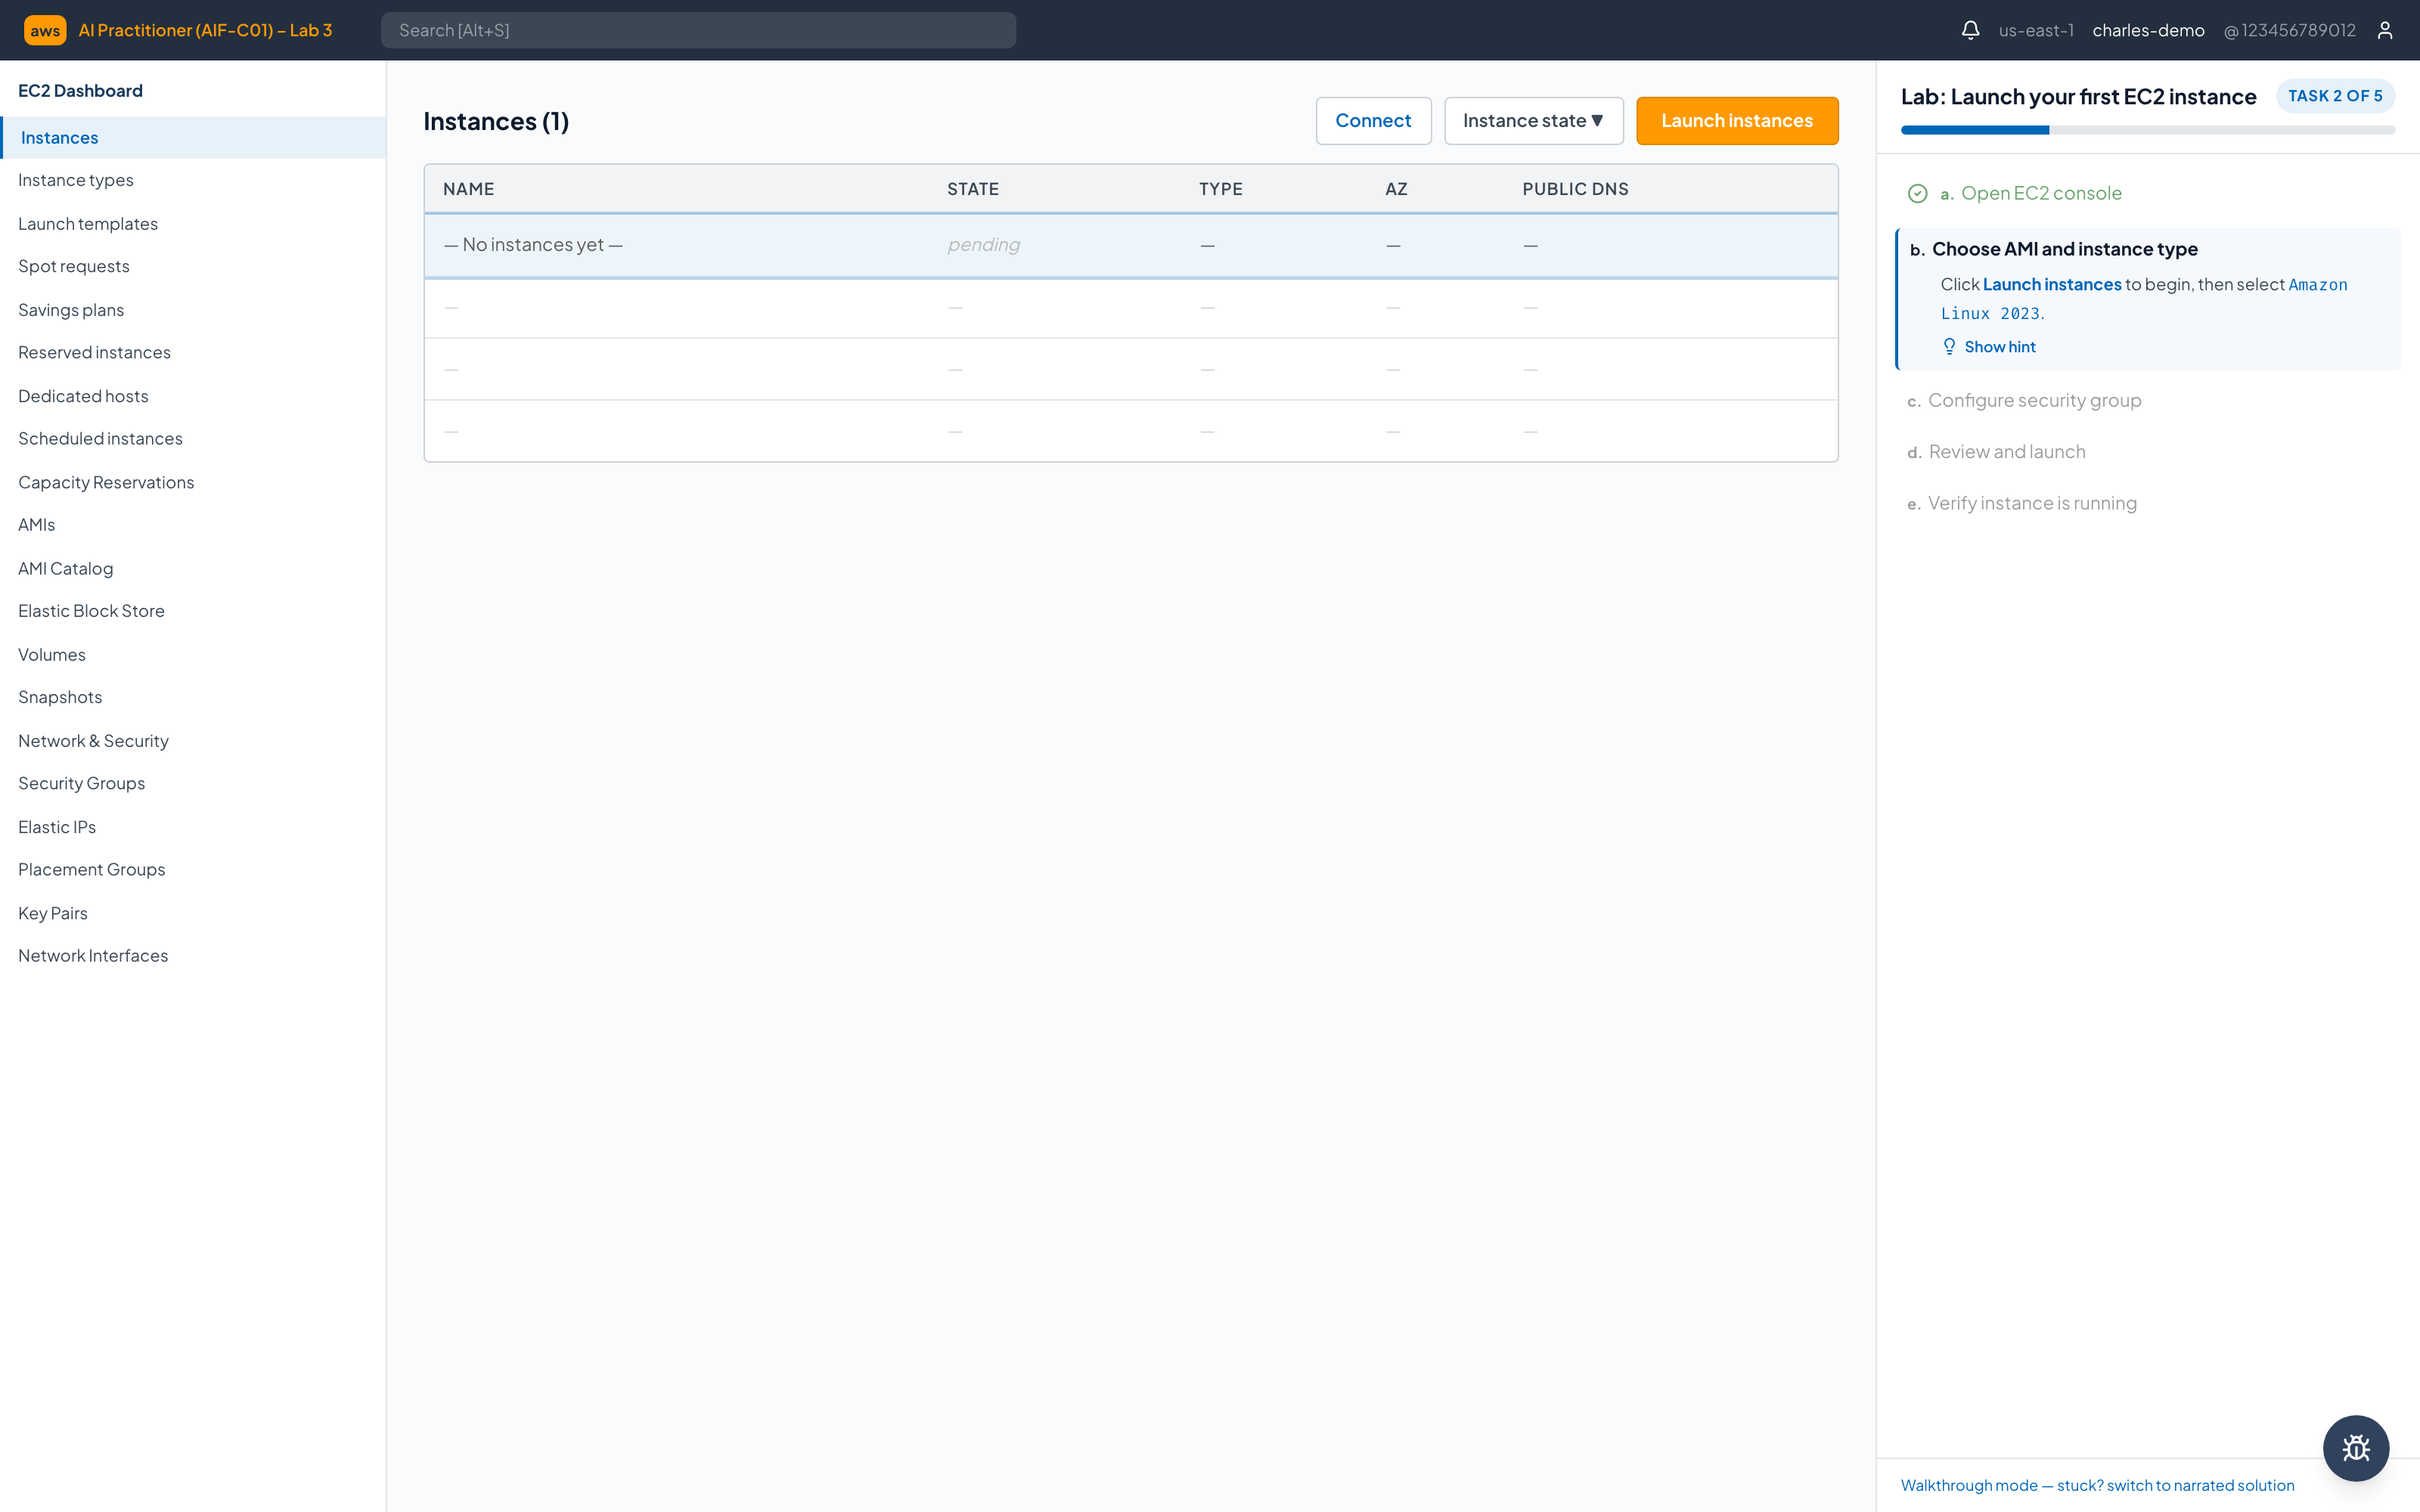Expand the Instance state dropdown
Screen dimensions: 2420x1512
coord(1533,121)
